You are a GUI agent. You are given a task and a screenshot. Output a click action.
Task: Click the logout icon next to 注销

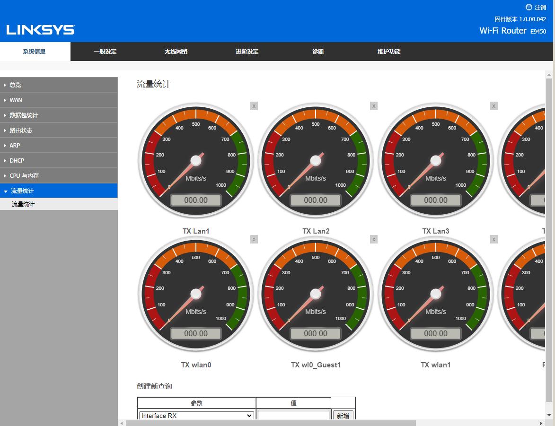pyautogui.click(x=529, y=7)
